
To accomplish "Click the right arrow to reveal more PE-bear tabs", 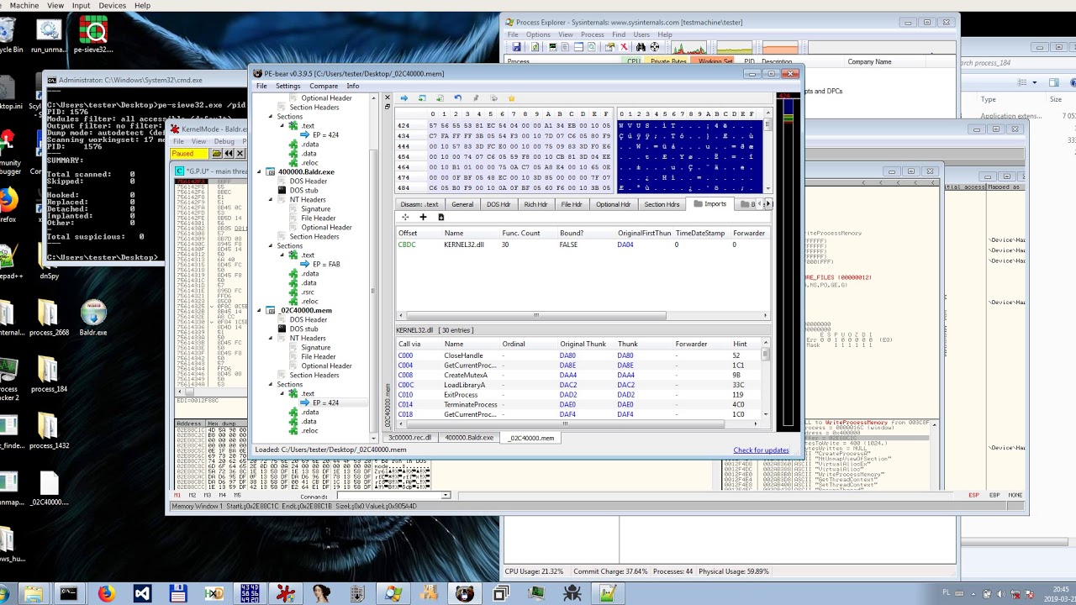I will click(x=767, y=203).
